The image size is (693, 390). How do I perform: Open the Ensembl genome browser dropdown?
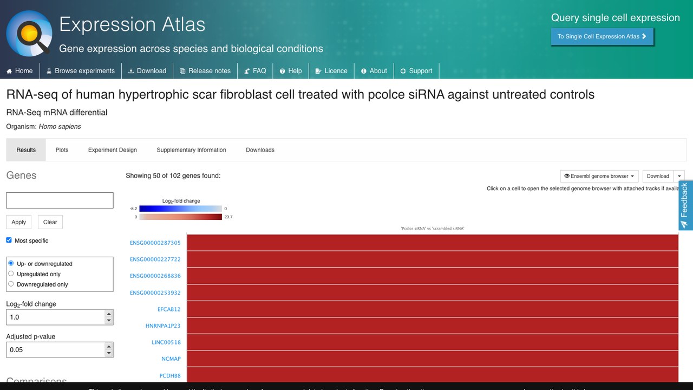(599, 176)
